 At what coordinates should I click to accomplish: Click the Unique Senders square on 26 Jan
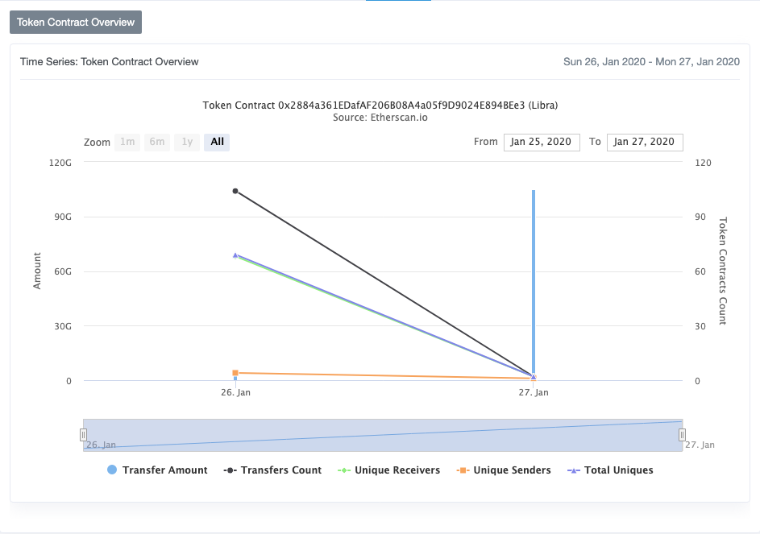coord(235,373)
